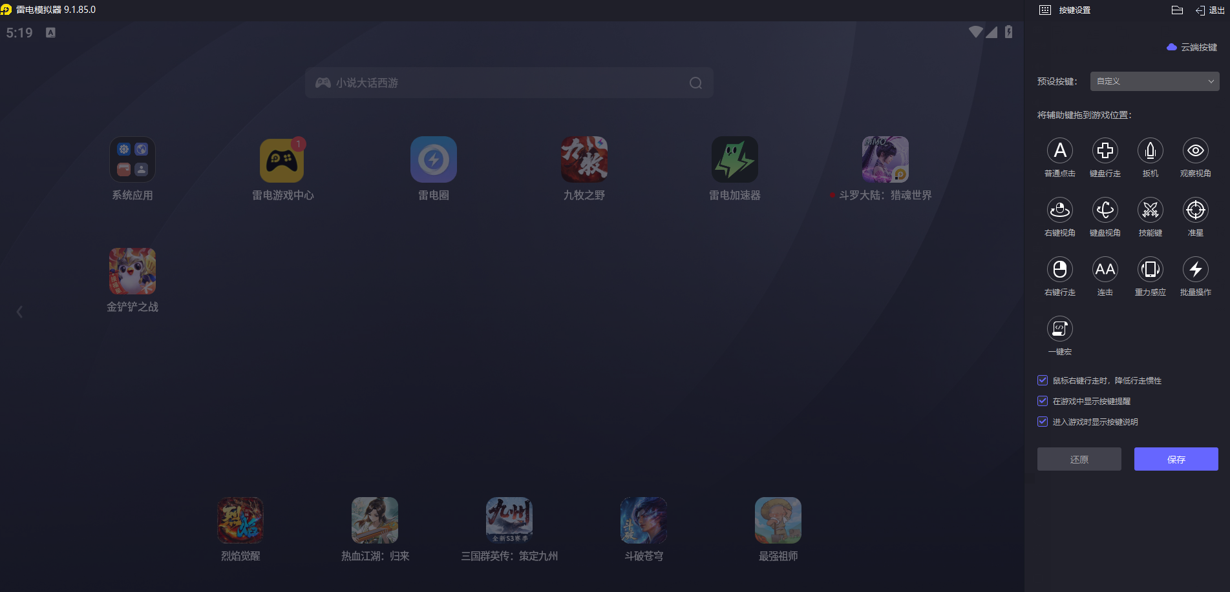Launch 雷电游戏中心 game center app
The height and width of the screenshot is (592, 1230).
click(x=282, y=159)
